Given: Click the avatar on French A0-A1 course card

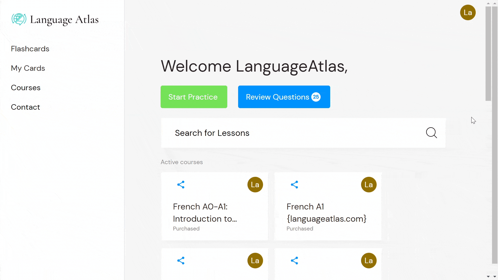Looking at the screenshot, I should click(x=255, y=185).
